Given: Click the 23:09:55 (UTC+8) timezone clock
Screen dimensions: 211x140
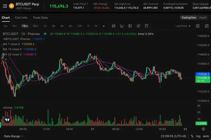Looking at the screenshot, I should pos(173,136).
